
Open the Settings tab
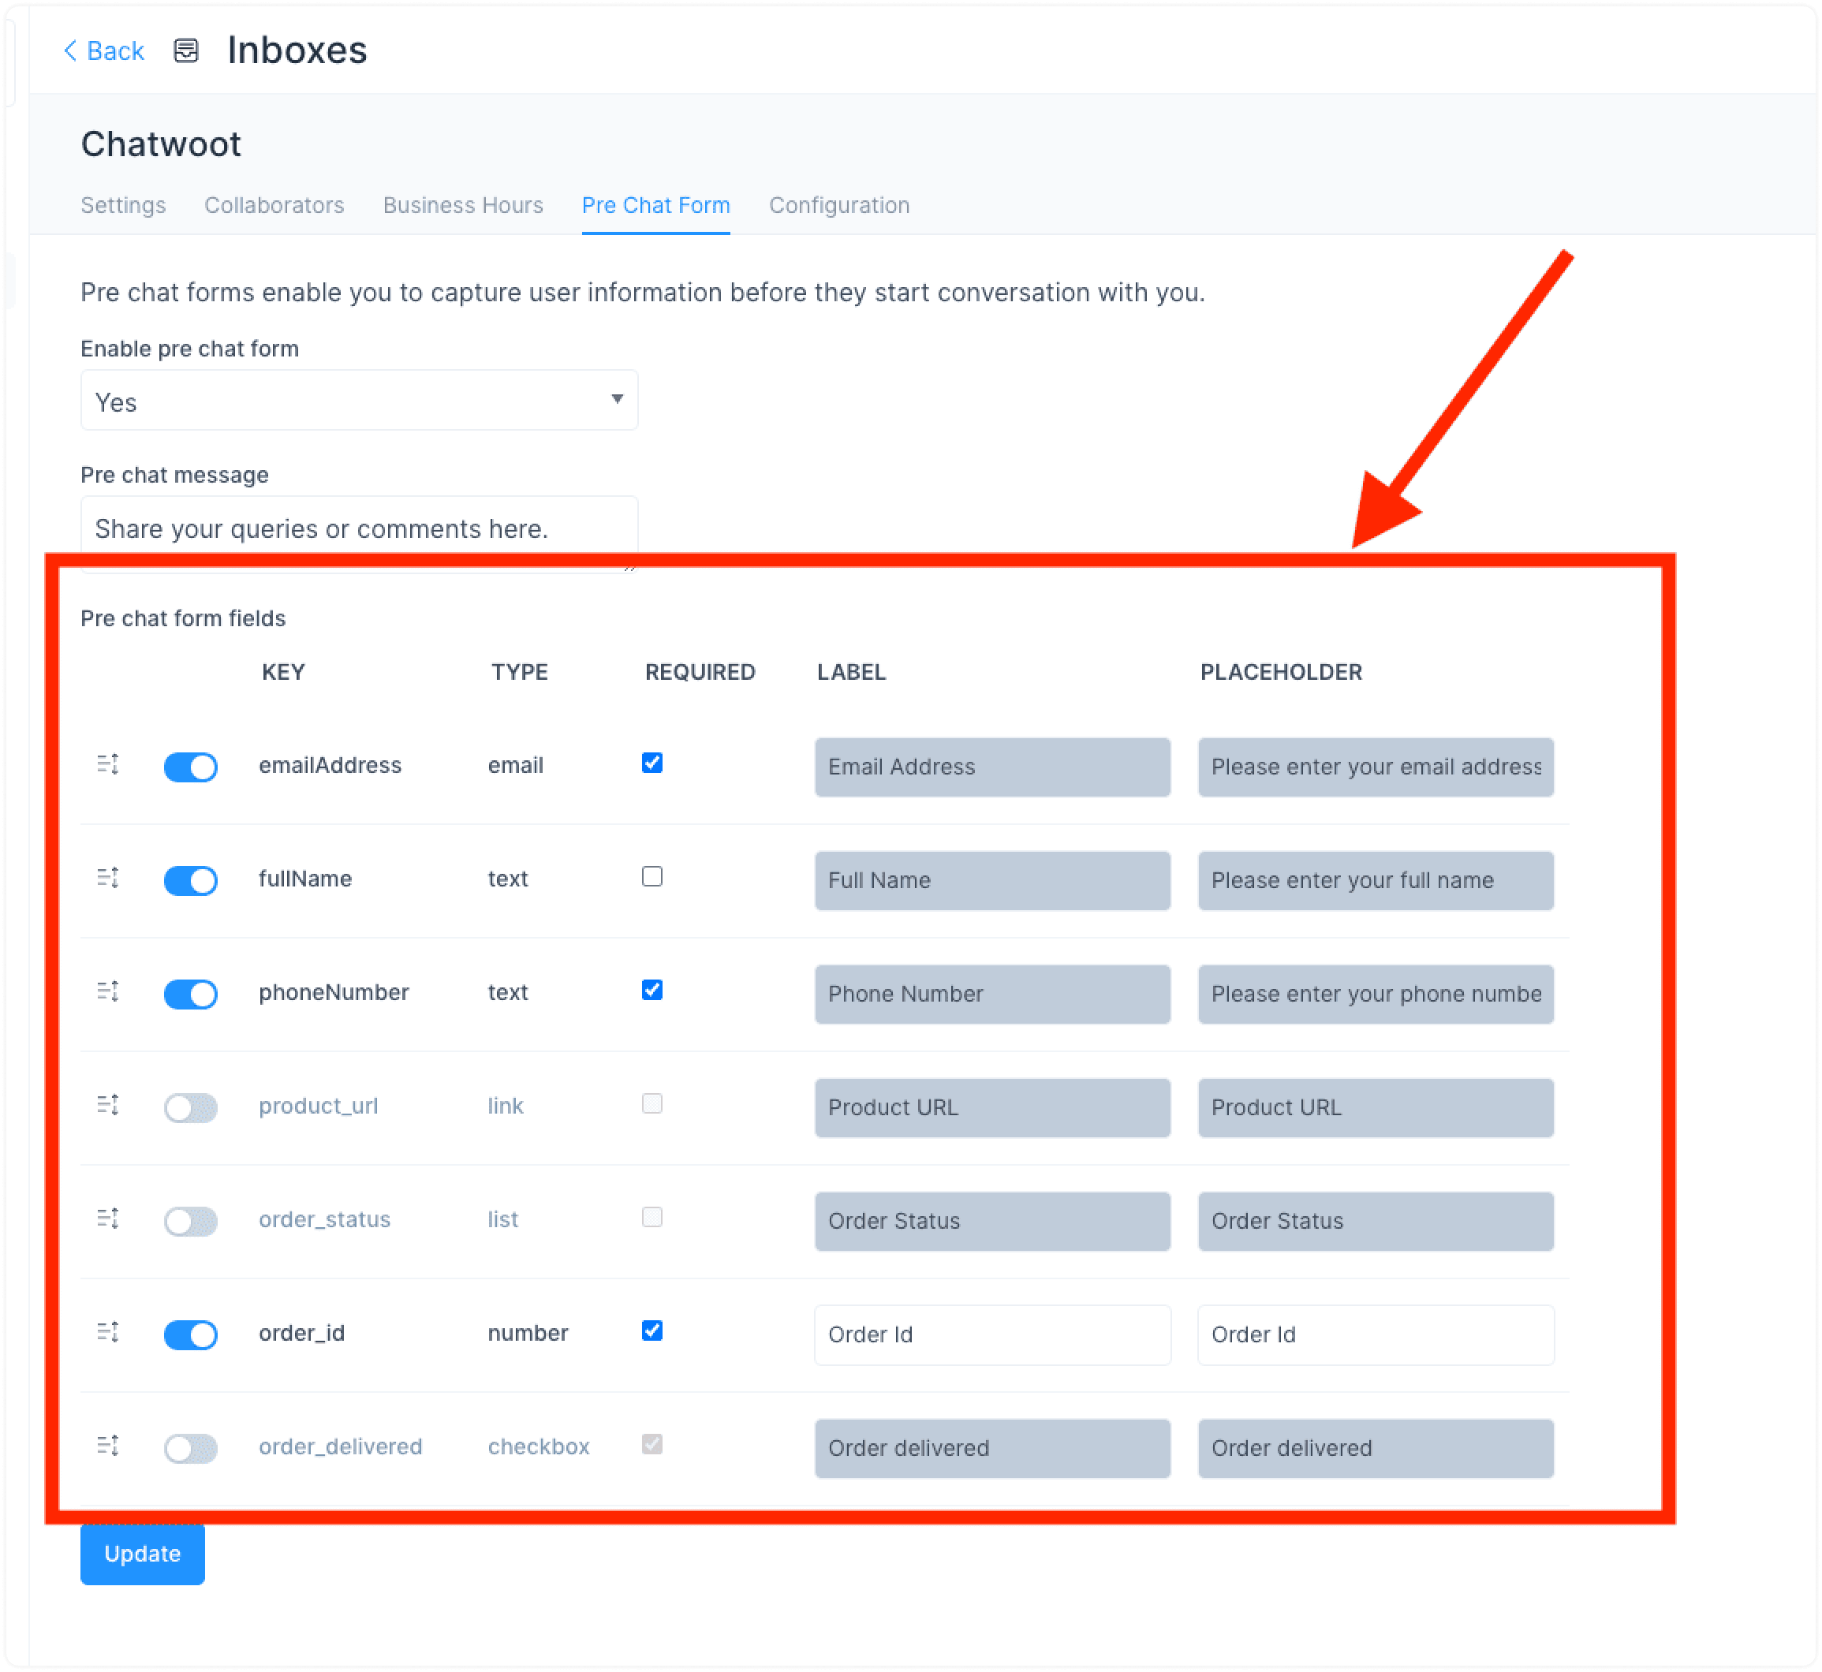(x=123, y=205)
